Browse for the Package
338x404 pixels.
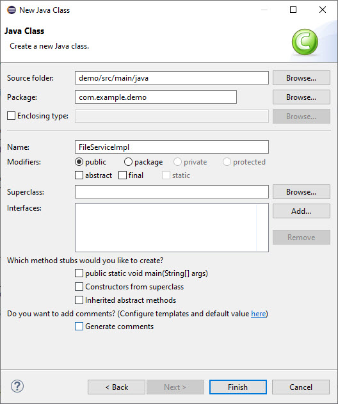pos(301,97)
